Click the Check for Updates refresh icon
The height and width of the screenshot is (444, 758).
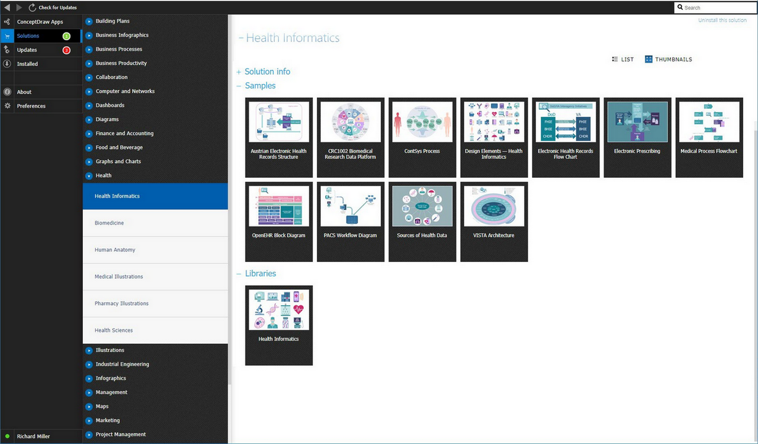pos(32,8)
